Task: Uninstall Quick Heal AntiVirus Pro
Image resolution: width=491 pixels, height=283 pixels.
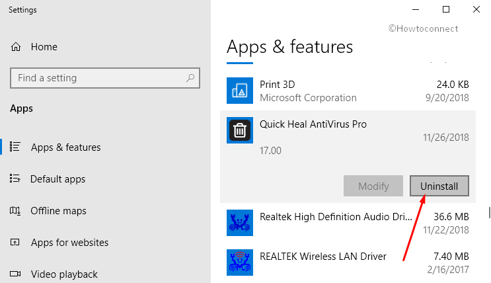Action: tap(439, 186)
